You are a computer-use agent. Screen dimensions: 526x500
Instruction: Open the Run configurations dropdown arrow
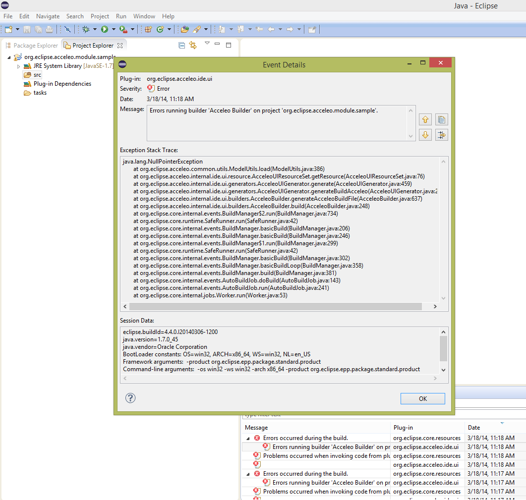tap(114, 30)
